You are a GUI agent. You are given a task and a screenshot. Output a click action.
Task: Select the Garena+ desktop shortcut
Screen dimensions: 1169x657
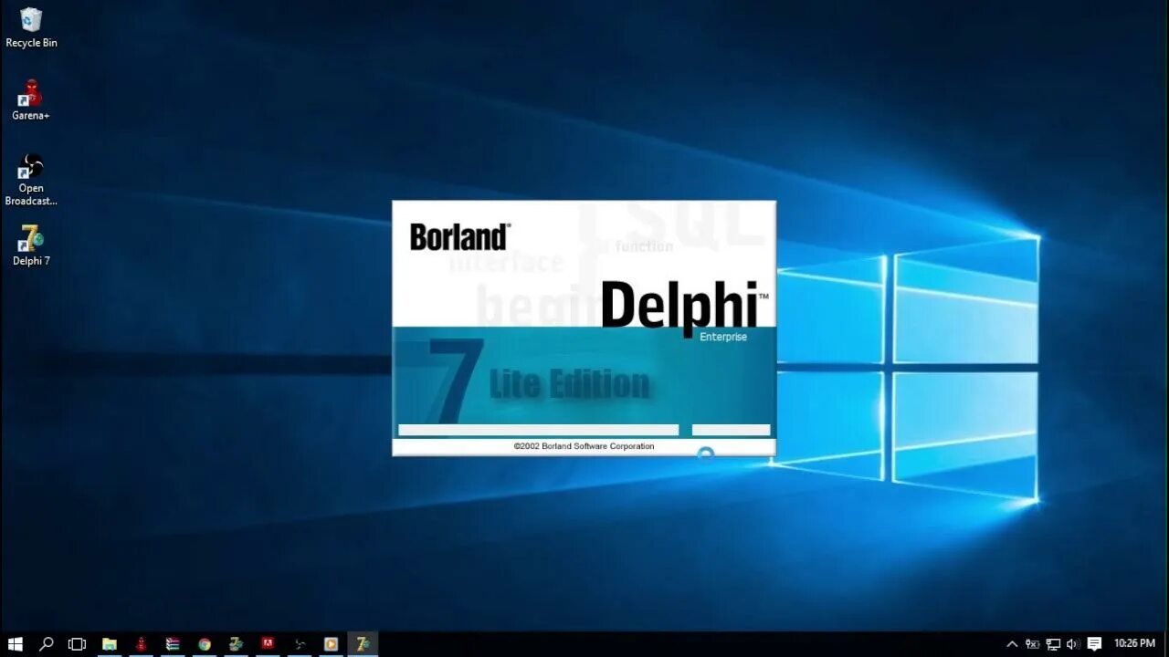pyautogui.click(x=31, y=100)
